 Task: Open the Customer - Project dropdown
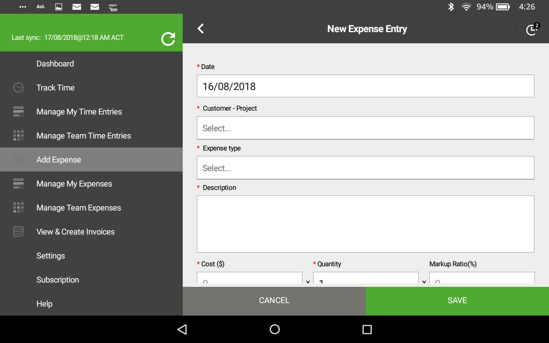[365, 128]
